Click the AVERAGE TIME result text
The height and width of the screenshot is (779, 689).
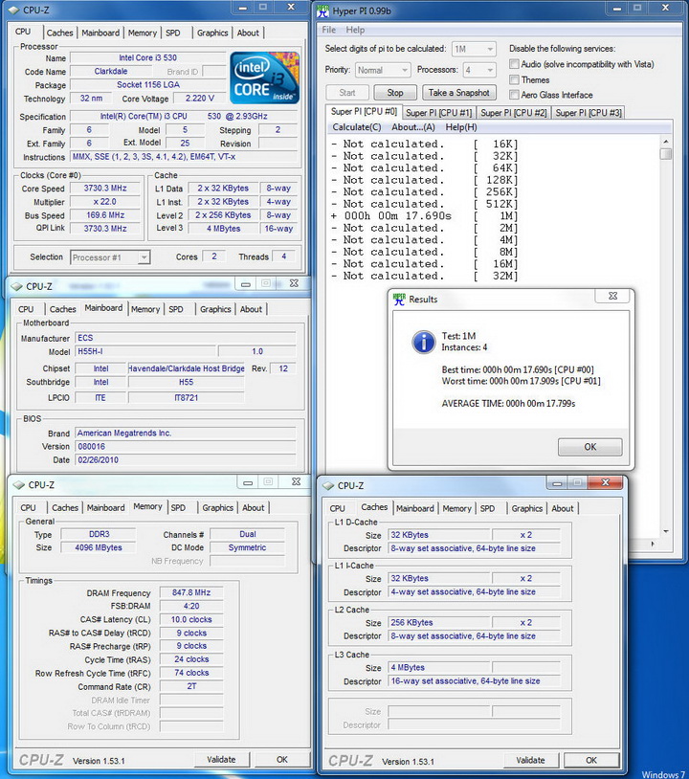[x=508, y=404]
